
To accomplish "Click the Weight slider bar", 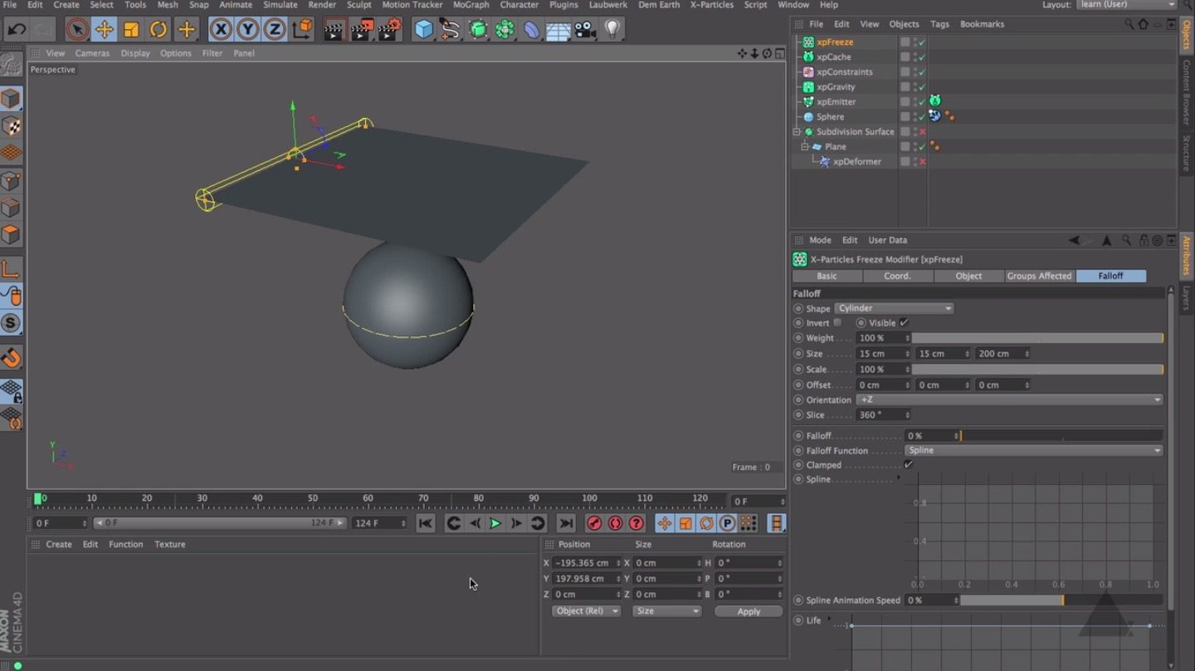I will [x=1037, y=338].
